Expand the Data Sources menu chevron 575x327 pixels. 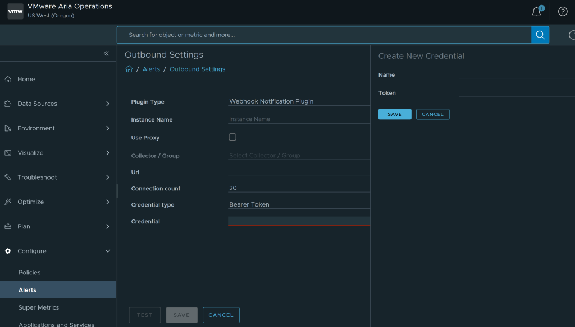(107, 104)
